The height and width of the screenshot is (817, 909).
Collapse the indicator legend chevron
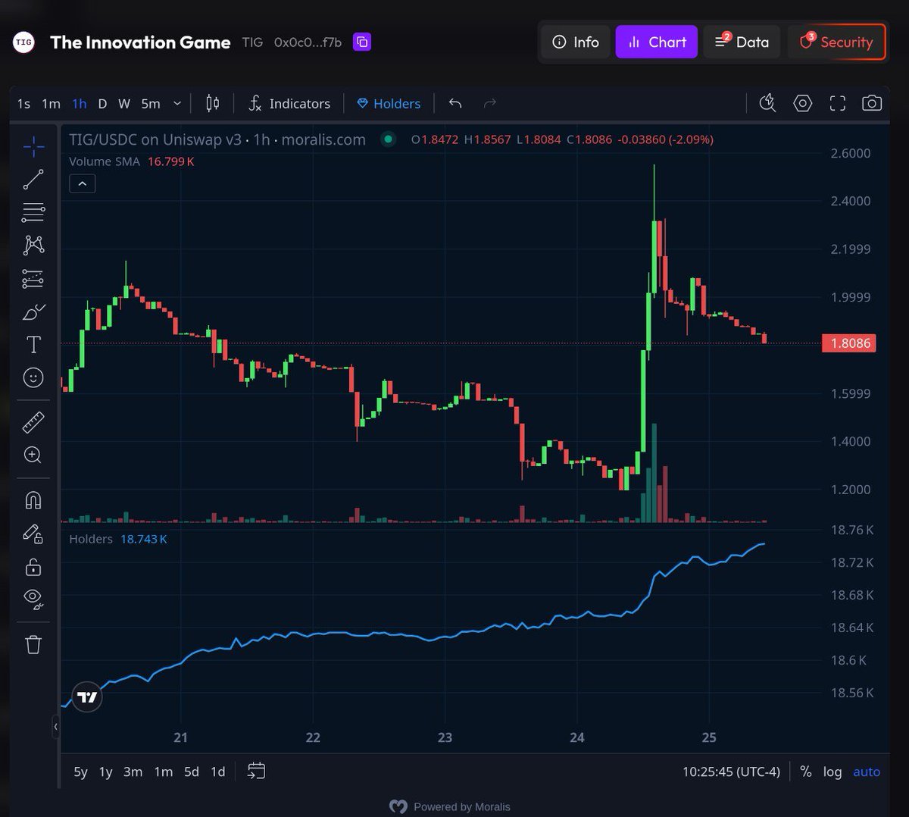point(83,183)
